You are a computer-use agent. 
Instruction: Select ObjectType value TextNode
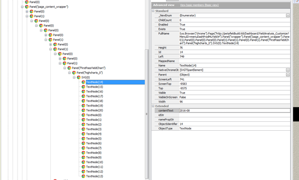[185, 128]
